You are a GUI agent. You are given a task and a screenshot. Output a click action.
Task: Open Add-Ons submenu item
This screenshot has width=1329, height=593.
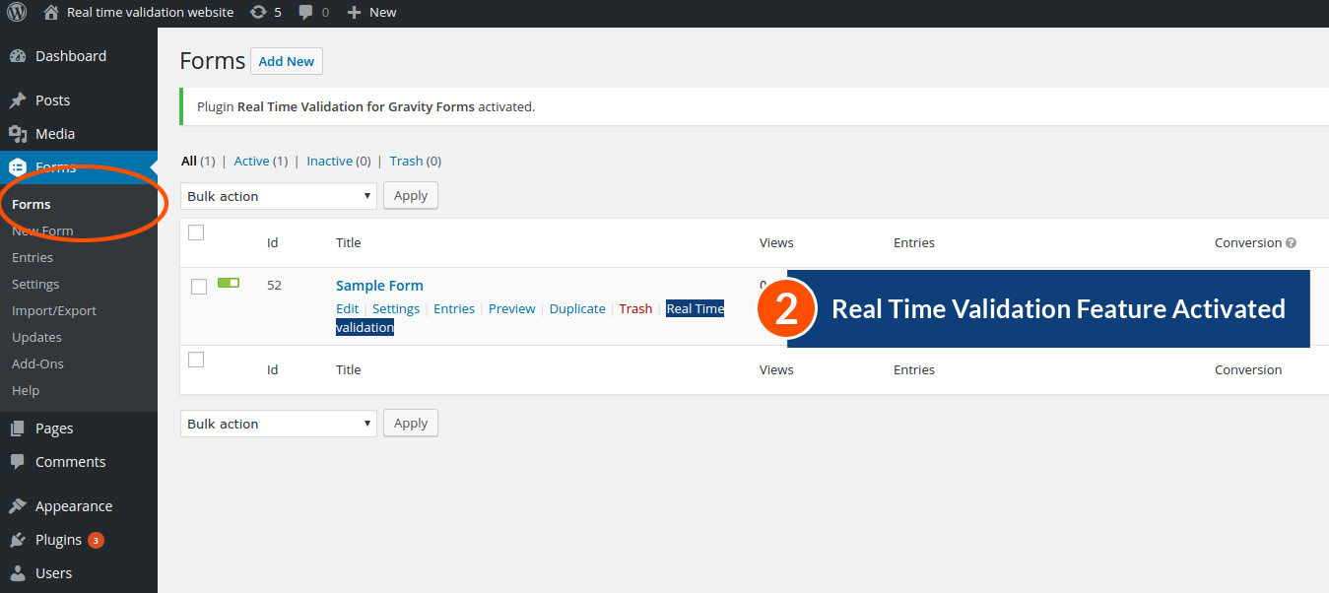tap(37, 363)
